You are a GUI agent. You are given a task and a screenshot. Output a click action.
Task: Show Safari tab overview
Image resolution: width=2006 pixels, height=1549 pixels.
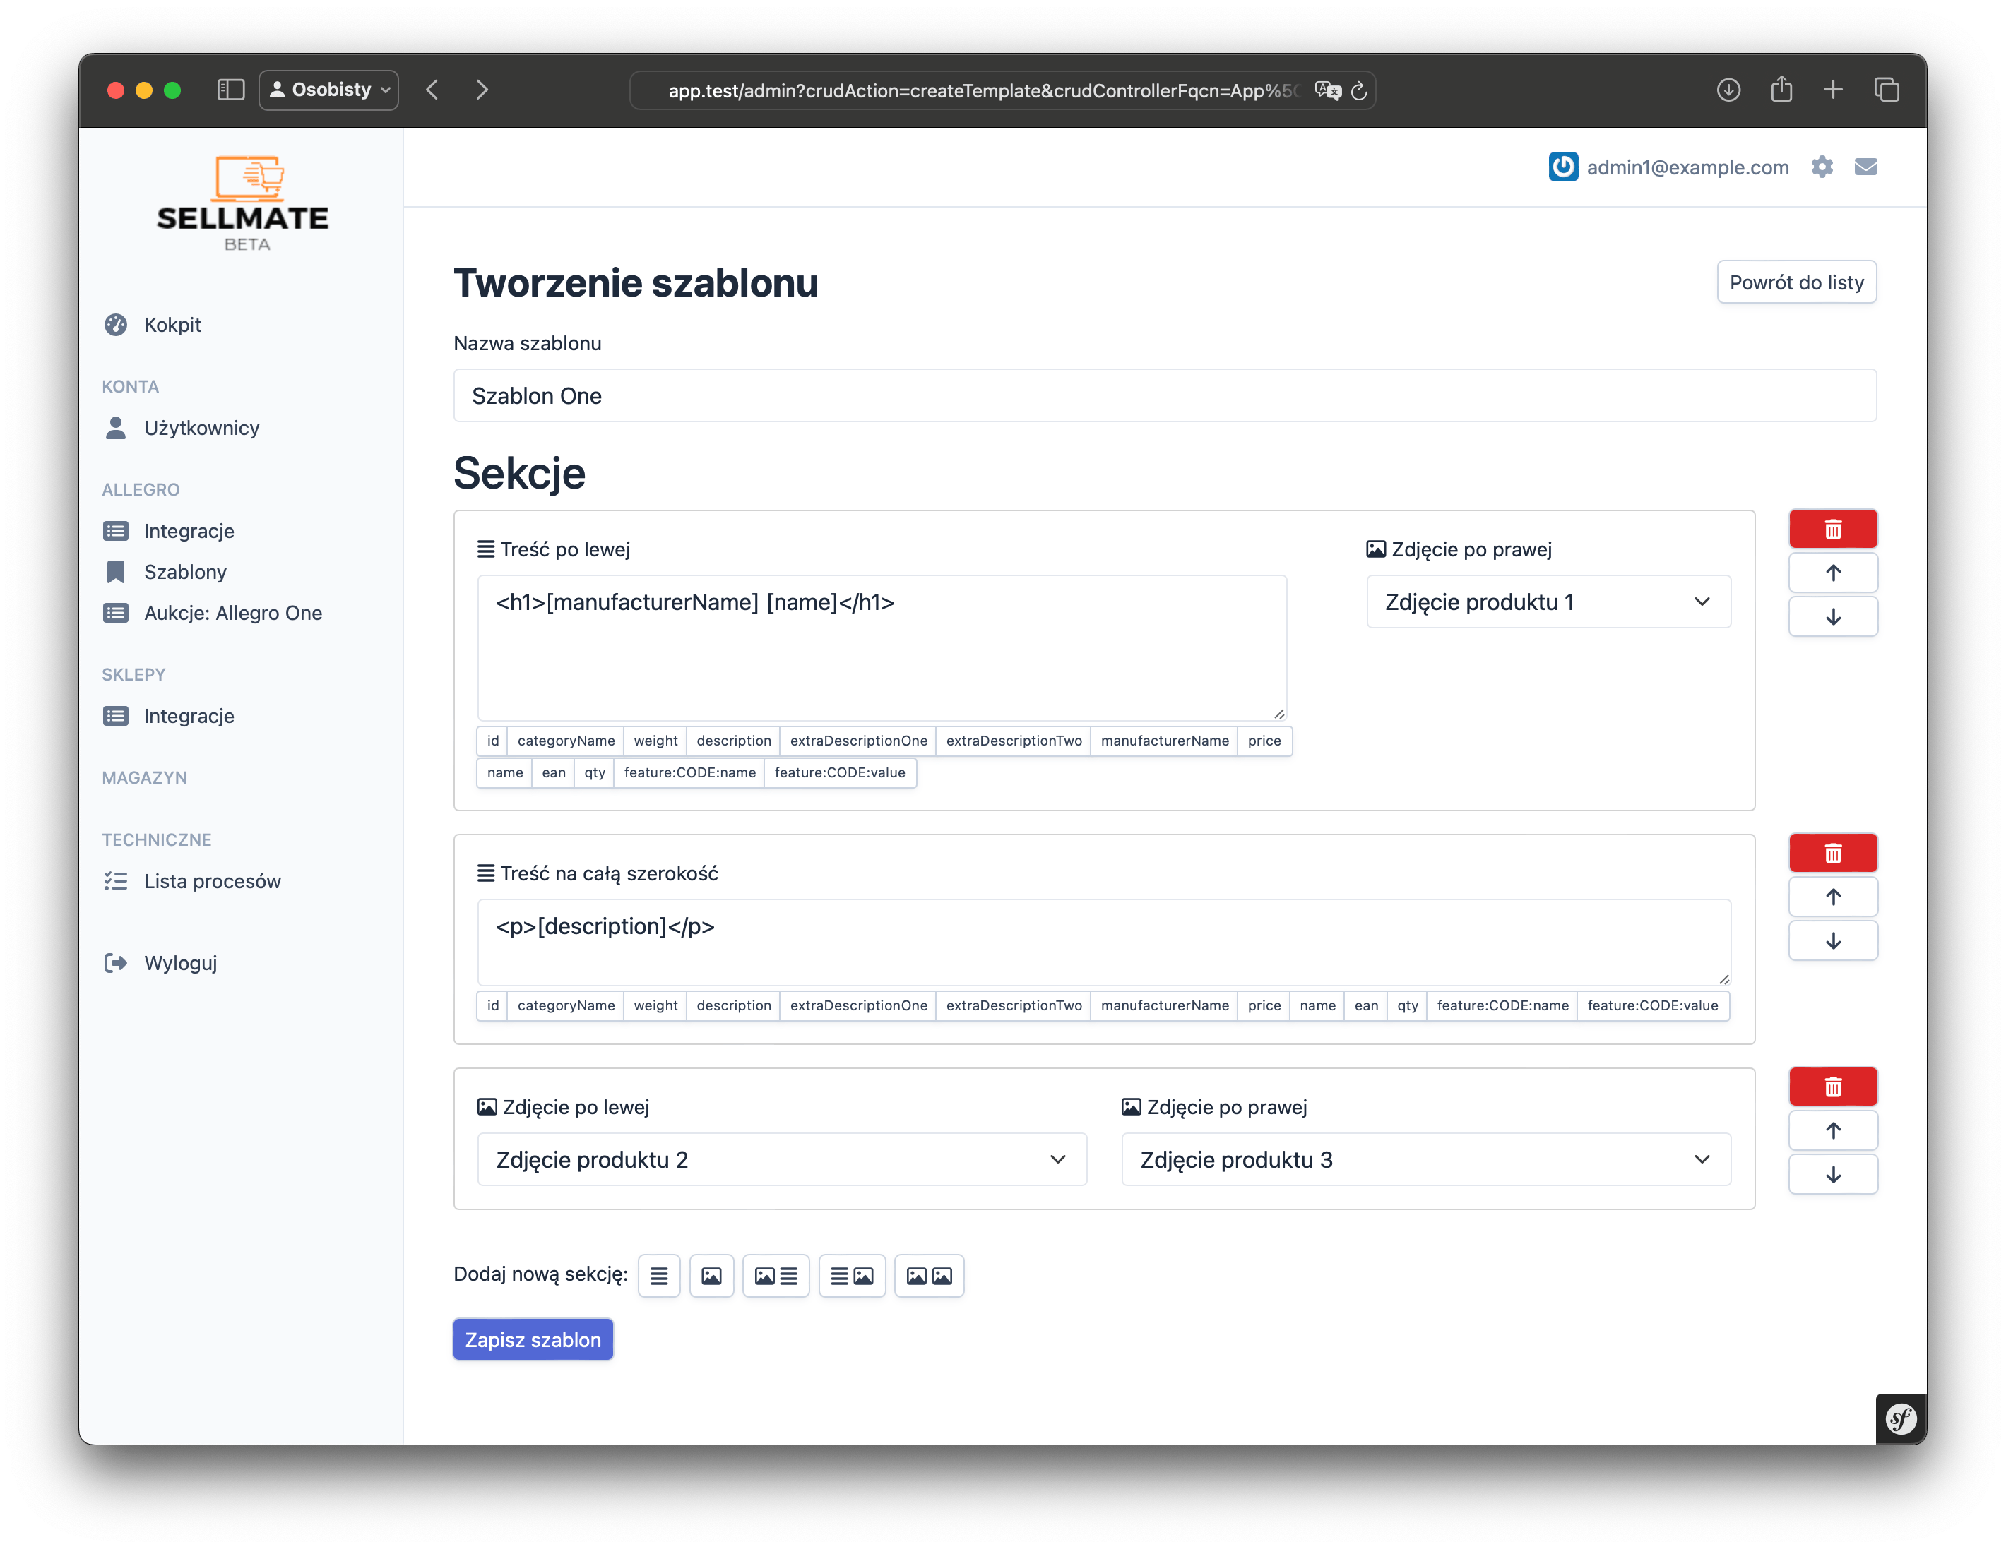click(x=1886, y=90)
